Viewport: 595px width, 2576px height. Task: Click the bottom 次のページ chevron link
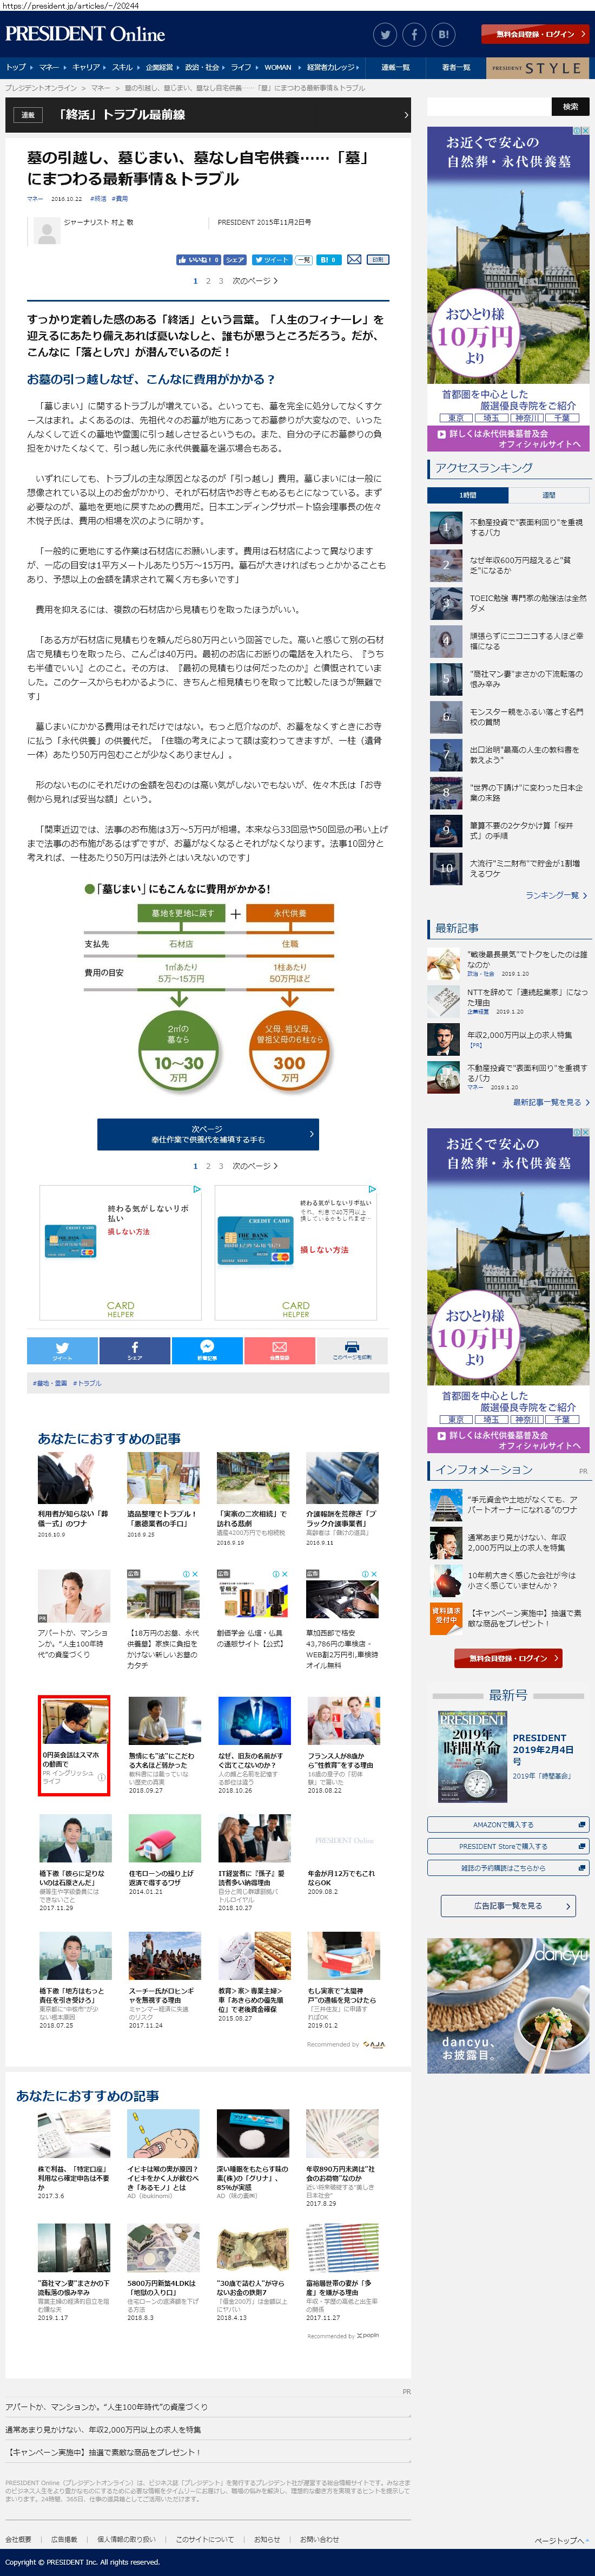[x=255, y=1166]
